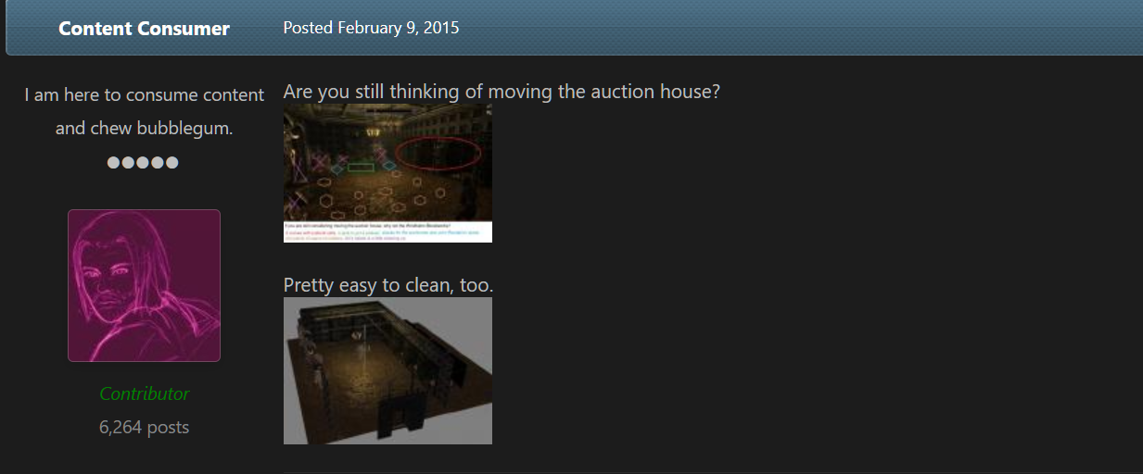This screenshot has height=474, width=1143.
Task: Click the "I am here to consume content" title line
Action: click(x=144, y=94)
